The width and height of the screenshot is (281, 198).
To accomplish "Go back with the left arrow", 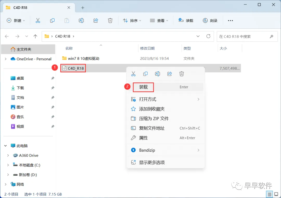I will [7, 36].
